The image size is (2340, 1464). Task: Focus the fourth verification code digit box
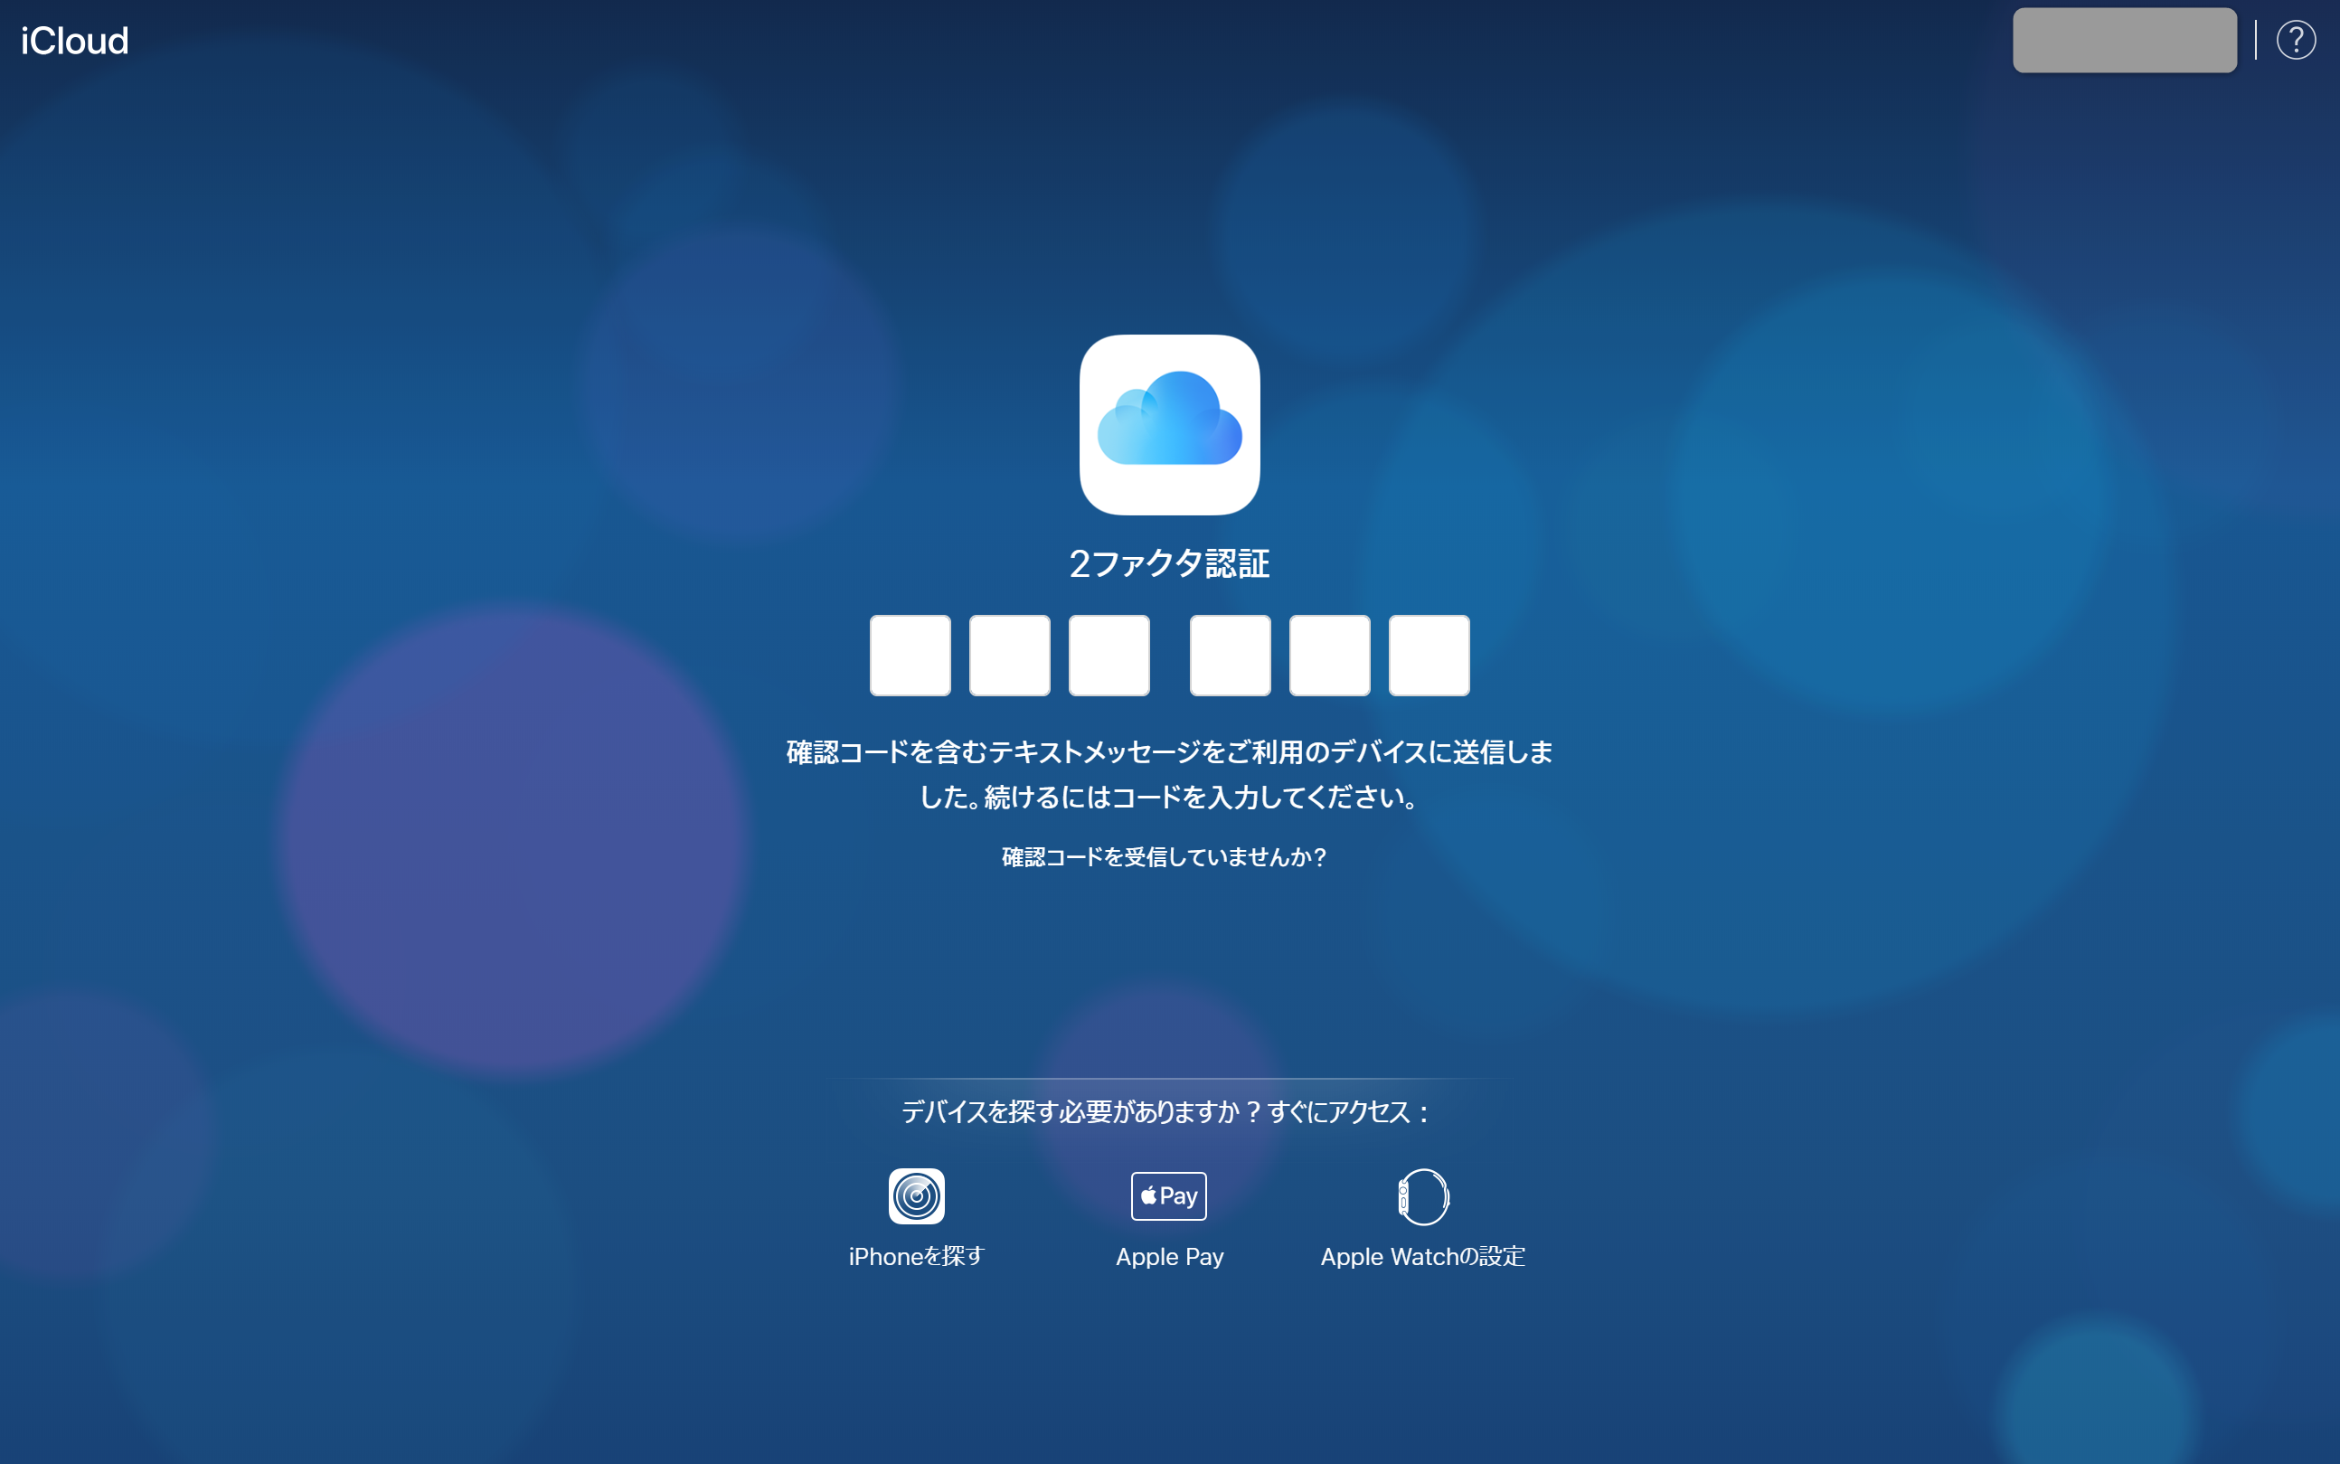pyautogui.click(x=1230, y=656)
